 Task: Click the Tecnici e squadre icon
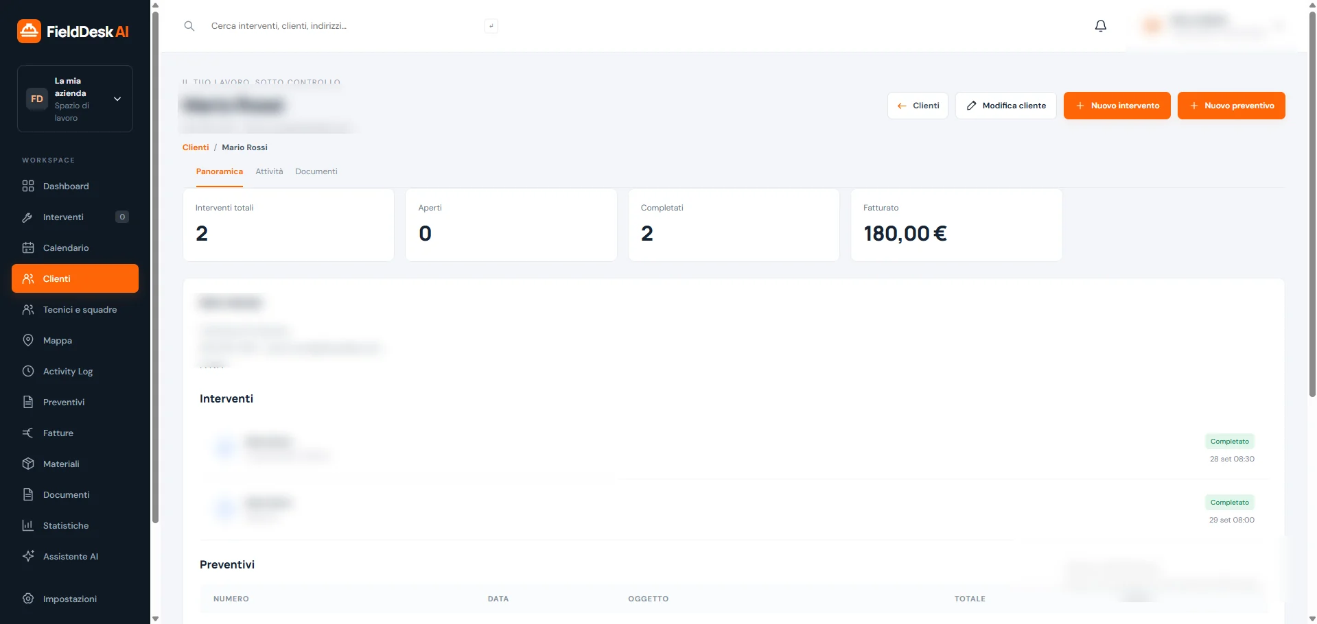pyautogui.click(x=28, y=309)
